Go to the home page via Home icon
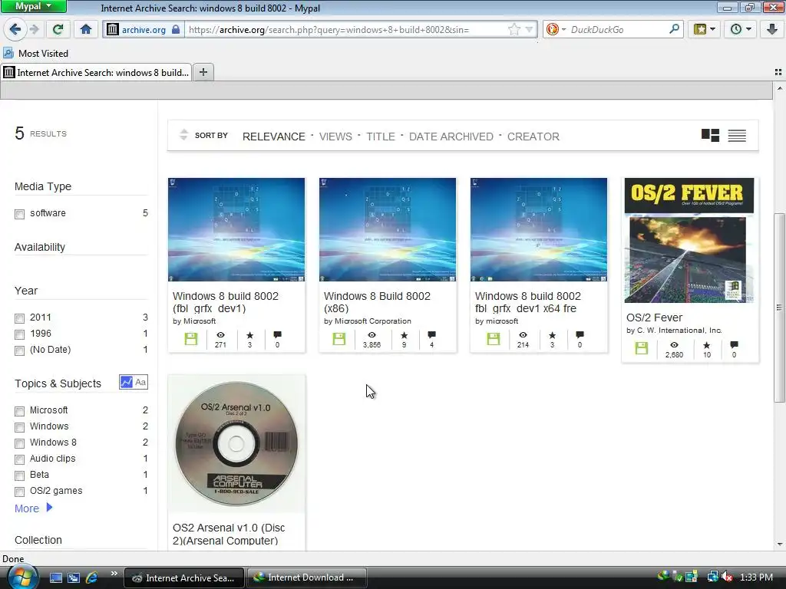This screenshot has width=786, height=589. click(86, 30)
